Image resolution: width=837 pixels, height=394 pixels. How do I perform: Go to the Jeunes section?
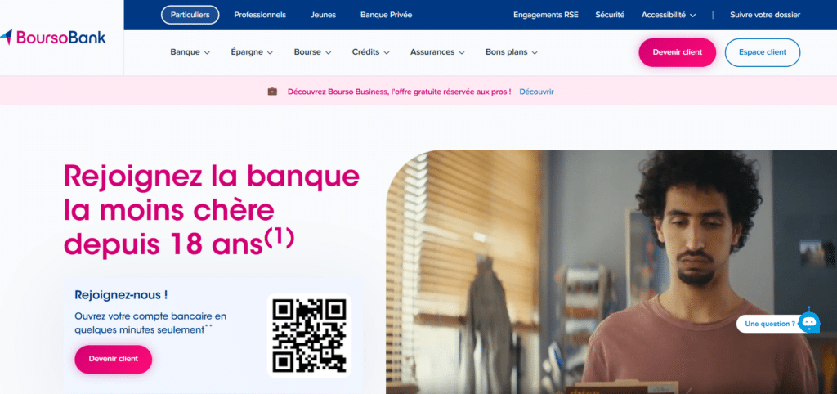tap(323, 15)
